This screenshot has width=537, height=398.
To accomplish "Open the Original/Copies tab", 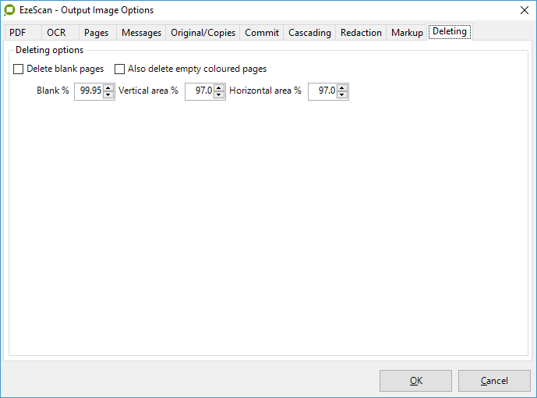I will (x=203, y=33).
